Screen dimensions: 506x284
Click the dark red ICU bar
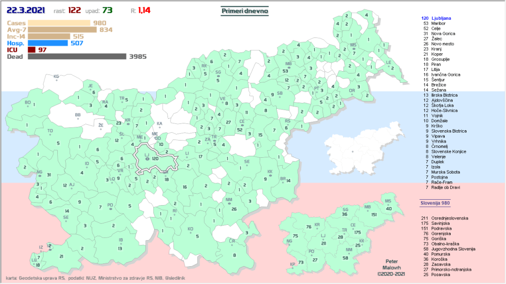click(32, 50)
